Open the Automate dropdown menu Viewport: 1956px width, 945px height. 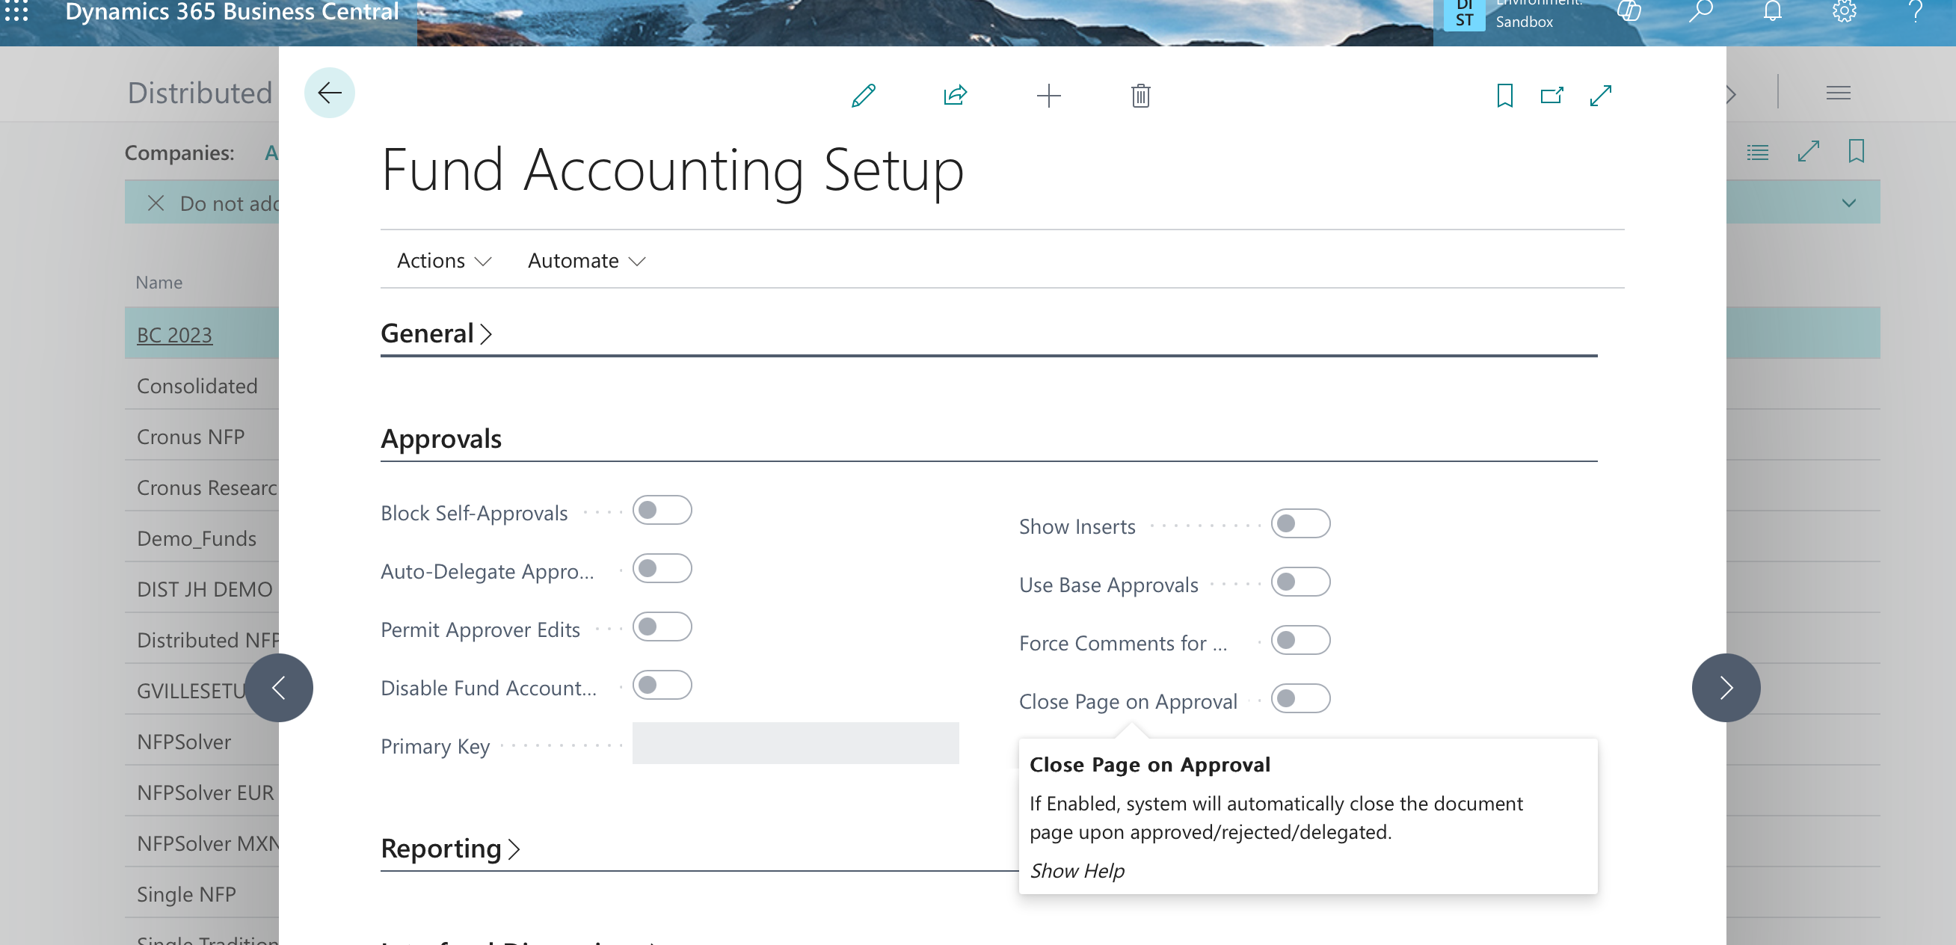coord(585,261)
